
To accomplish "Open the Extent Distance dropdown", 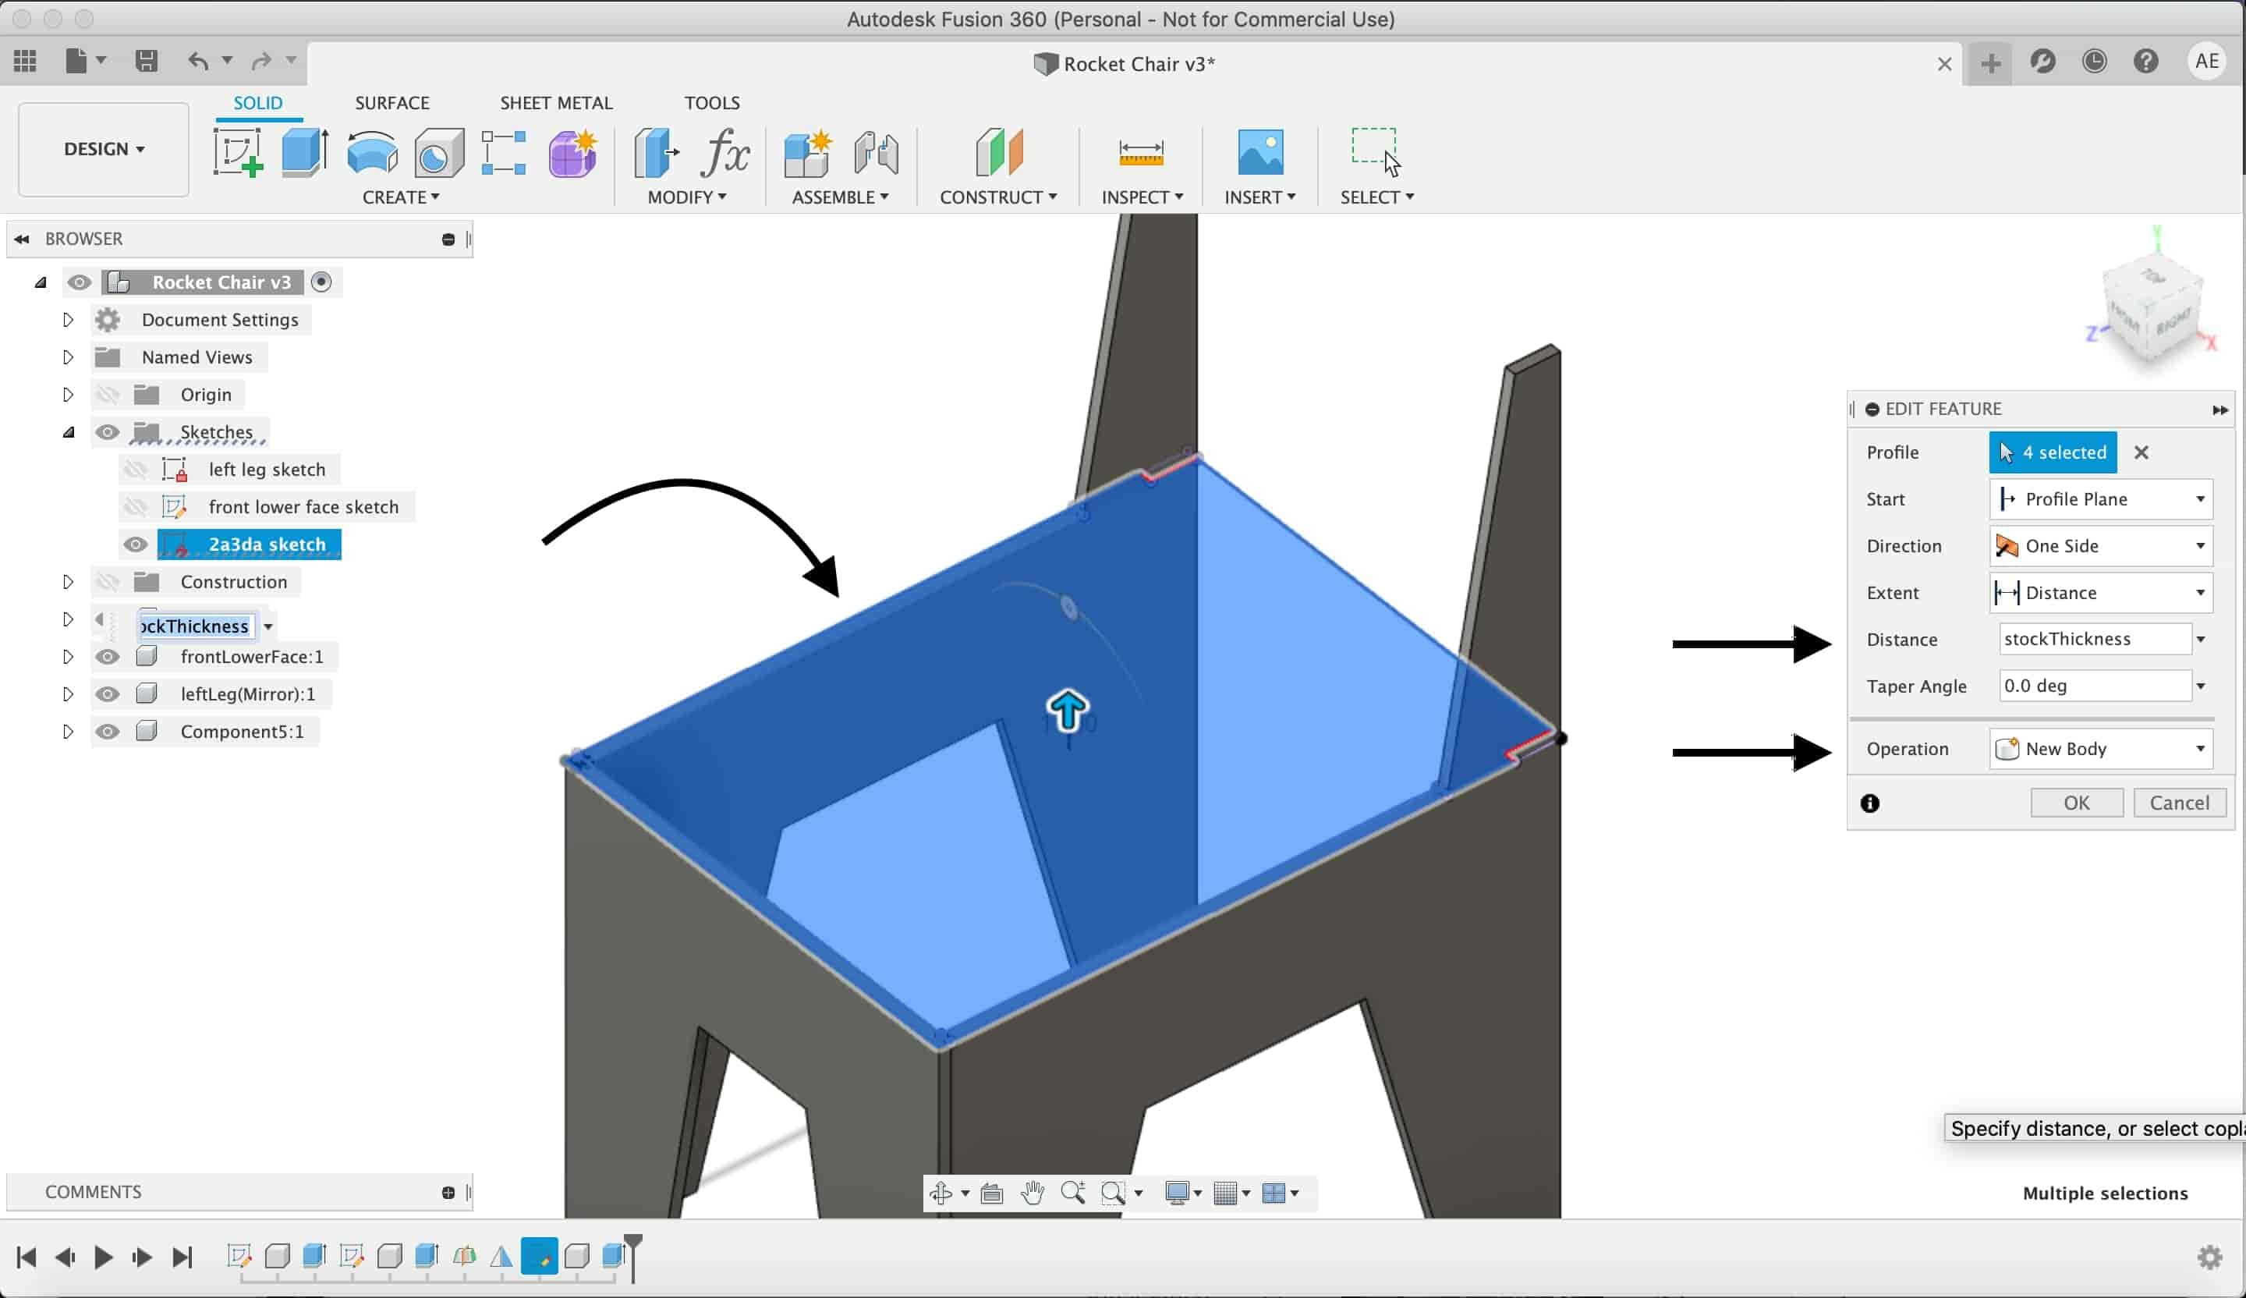I will 2101,593.
